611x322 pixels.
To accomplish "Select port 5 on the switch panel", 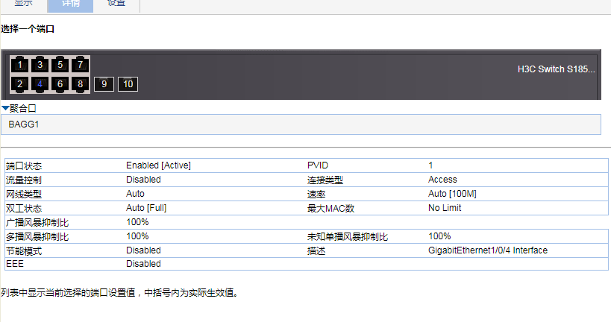I will 60,65.
